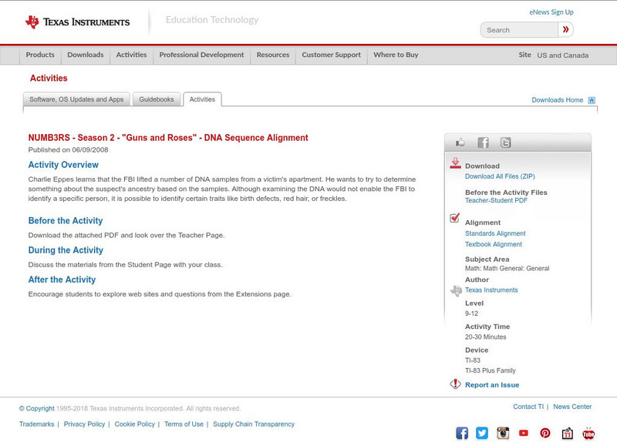Click the TI-83 Plus Family device text
The width and height of the screenshot is (617, 442).
tap(491, 370)
